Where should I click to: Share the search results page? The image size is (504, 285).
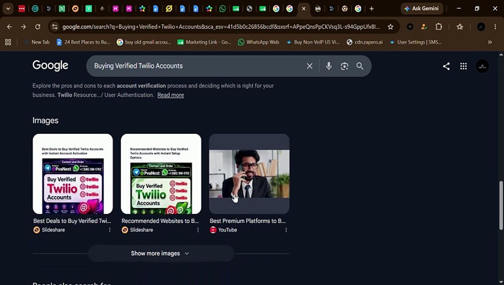pos(446,66)
